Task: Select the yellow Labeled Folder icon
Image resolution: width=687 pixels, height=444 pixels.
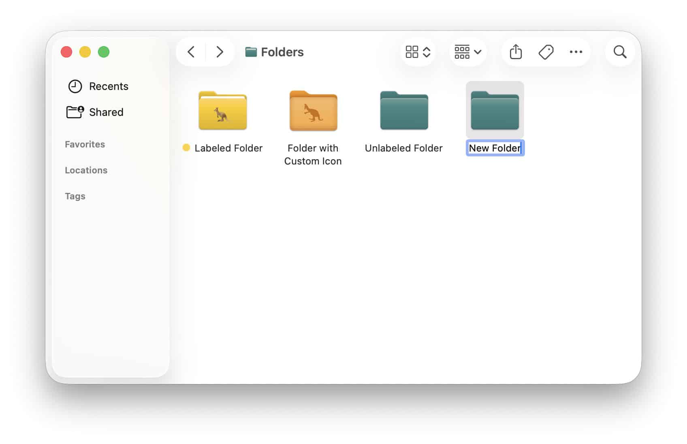Action: pos(222,111)
